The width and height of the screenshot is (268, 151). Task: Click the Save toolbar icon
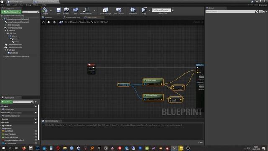click(x=59, y=10)
